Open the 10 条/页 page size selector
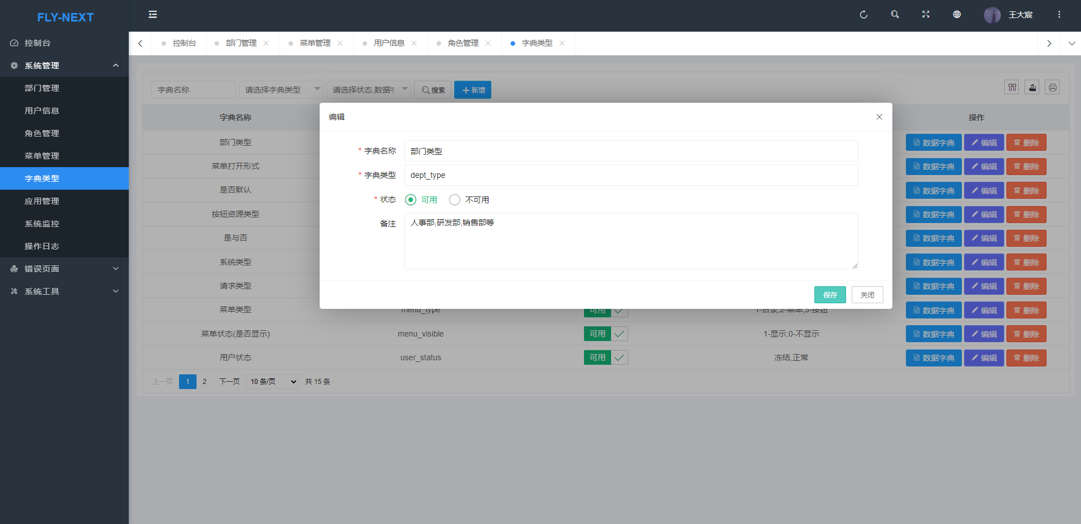The height and width of the screenshot is (524, 1081). point(272,382)
